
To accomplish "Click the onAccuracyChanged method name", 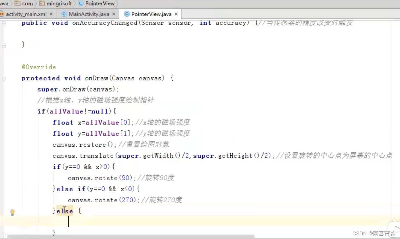I will click(105, 23).
